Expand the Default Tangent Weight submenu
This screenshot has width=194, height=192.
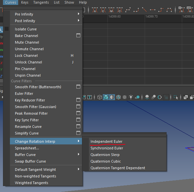point(46,170)
